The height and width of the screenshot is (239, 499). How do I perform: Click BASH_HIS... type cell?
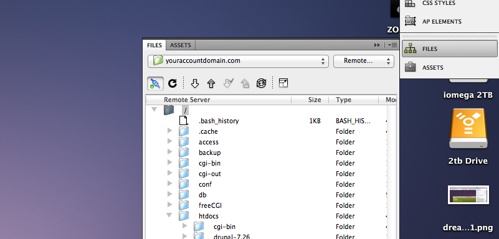point(353,121)
